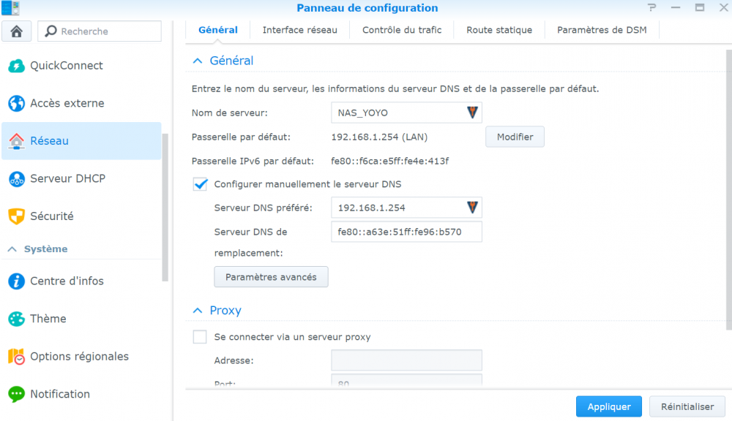
Task: Uncheck Configurer manuellement le serveur DNS
Action: click(201, 184)
